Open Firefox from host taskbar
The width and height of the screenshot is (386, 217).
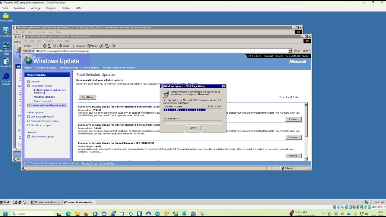click(x=86, y=214)
